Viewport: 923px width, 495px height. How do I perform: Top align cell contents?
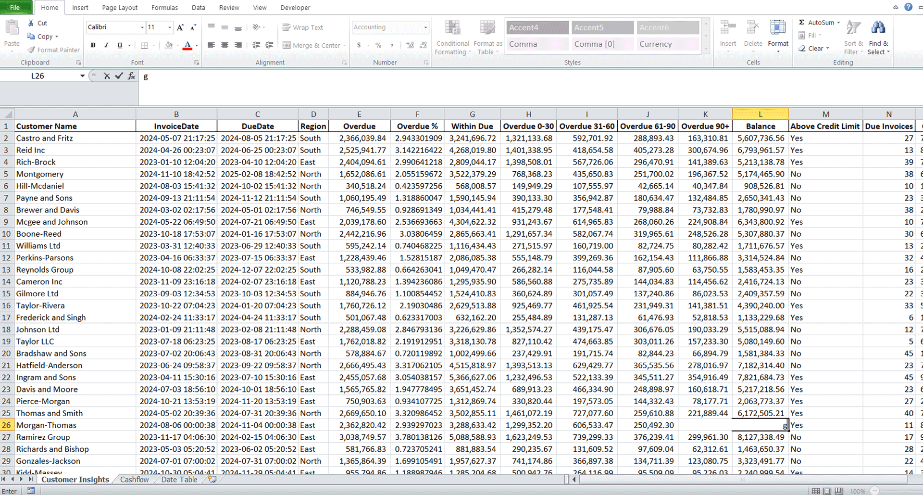211,27
